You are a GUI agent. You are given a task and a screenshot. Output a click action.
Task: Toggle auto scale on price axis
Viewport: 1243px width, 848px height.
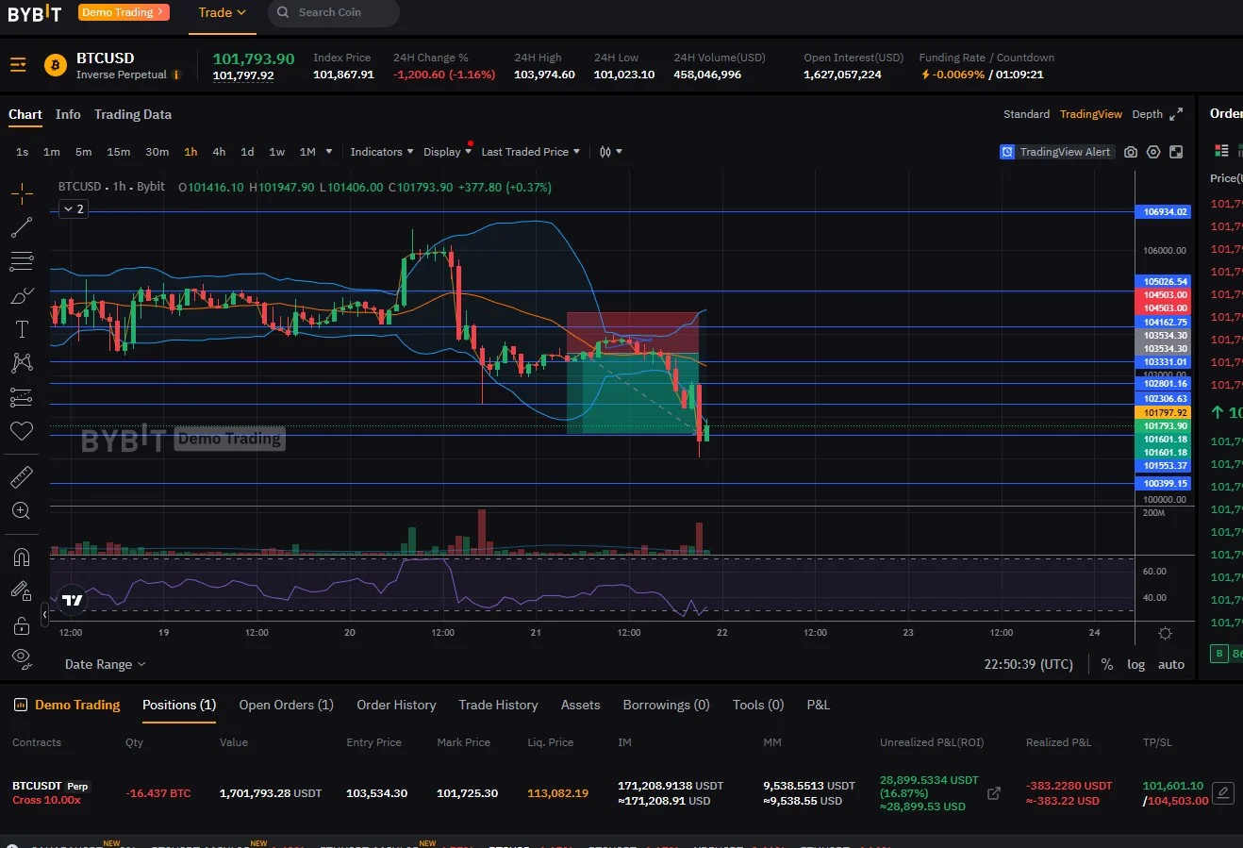(1171, 664)
